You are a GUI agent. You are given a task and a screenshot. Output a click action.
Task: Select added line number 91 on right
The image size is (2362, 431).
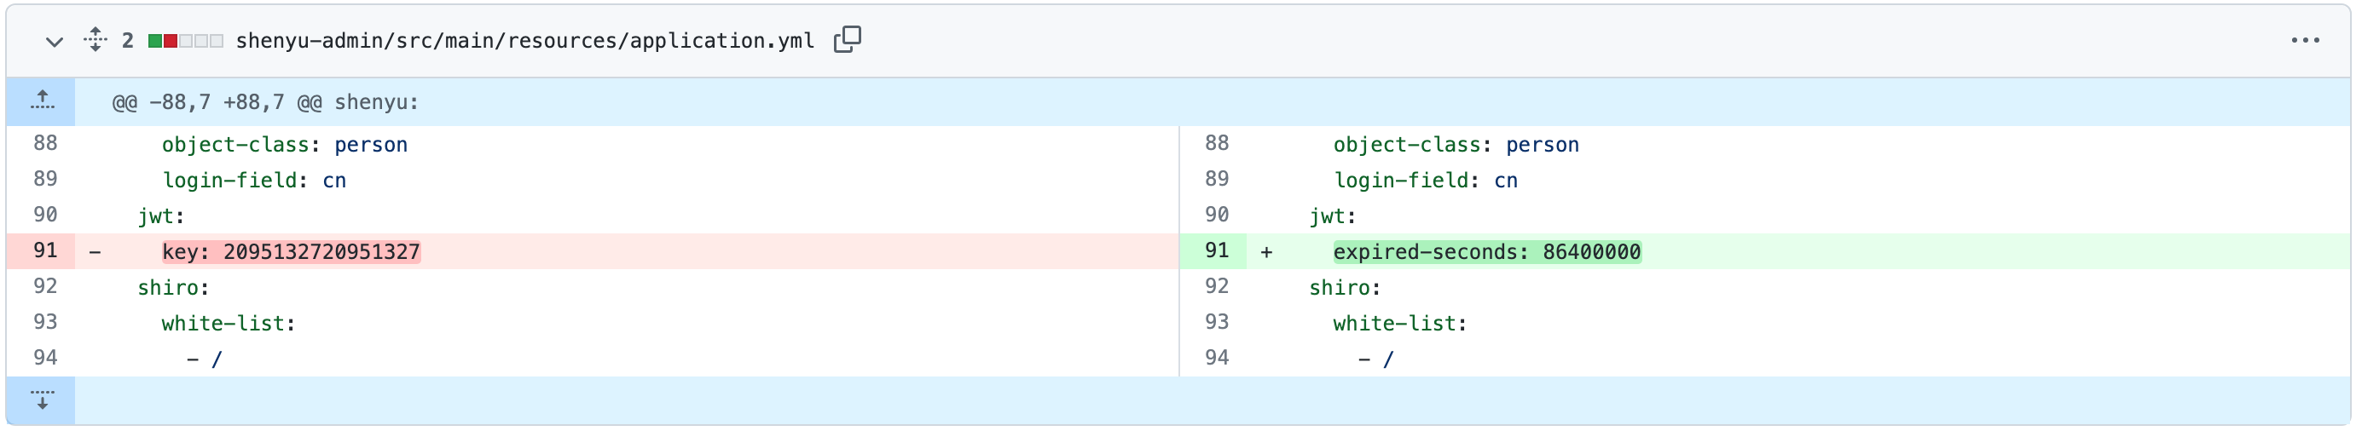tap(1216, 250)
